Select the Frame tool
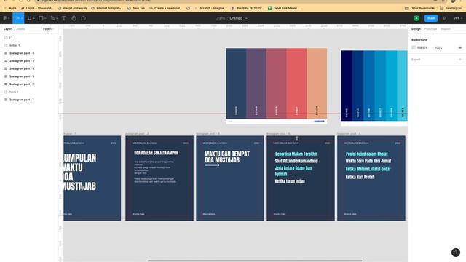466x262 pixels. click(x=31, y=18)
